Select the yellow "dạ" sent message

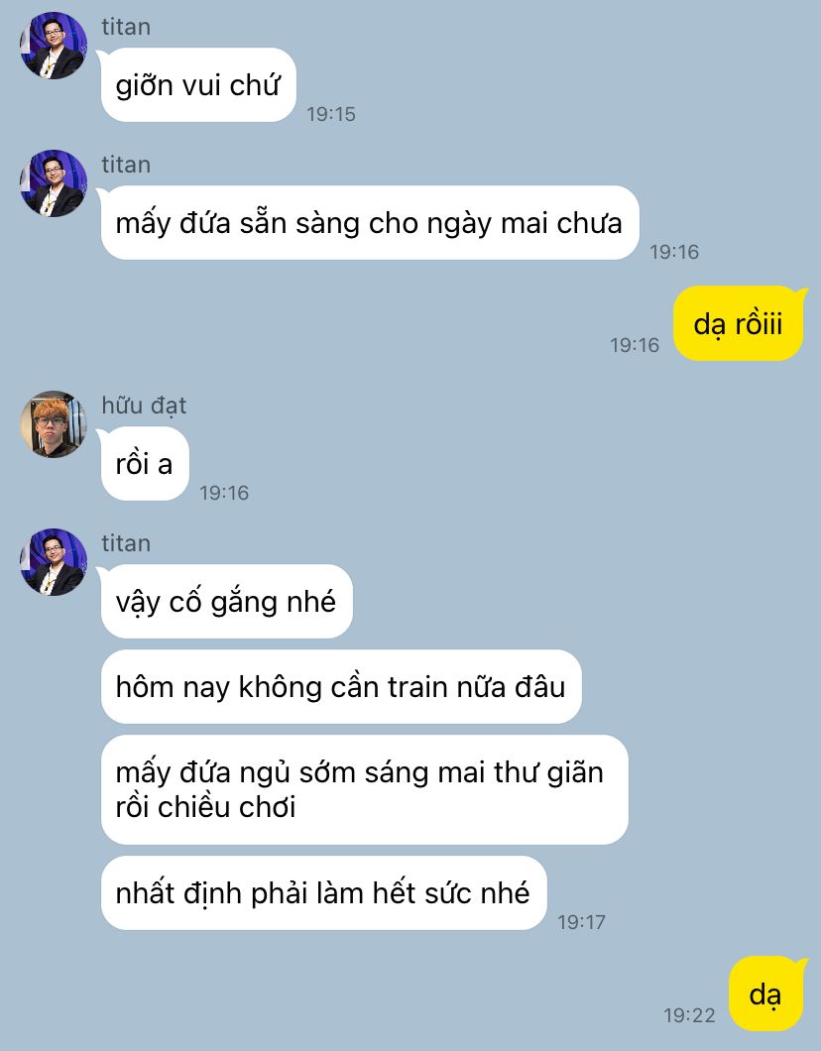766,994
